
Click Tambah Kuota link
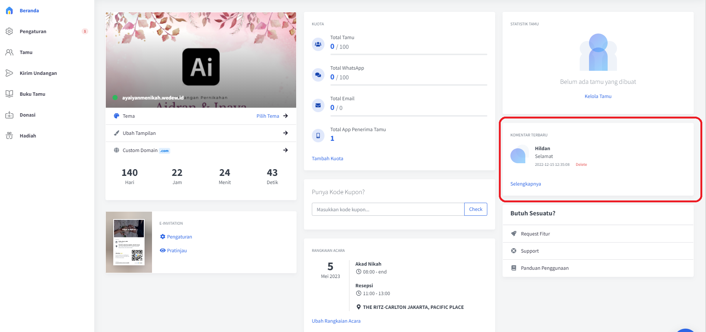pos(327,158)
